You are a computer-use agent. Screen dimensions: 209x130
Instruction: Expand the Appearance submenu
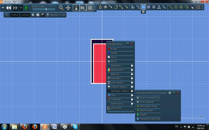[120, 70]
